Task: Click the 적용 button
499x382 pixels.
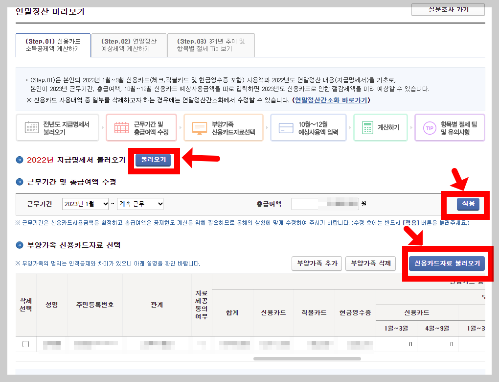Action: (468, 204)
